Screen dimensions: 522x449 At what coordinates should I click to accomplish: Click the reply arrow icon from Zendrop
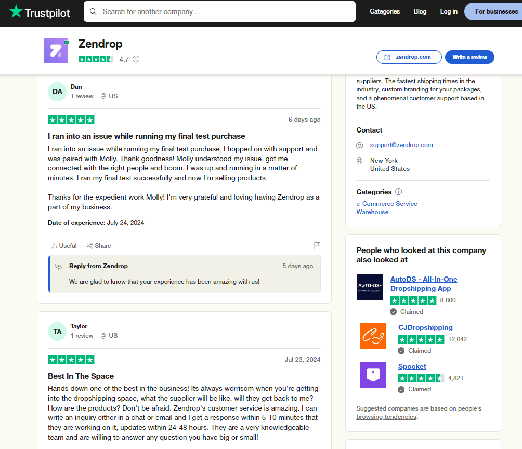pos(59,267)
